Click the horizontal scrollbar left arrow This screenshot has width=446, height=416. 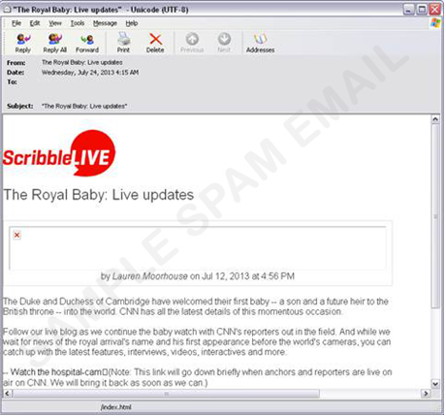point(8,394)
